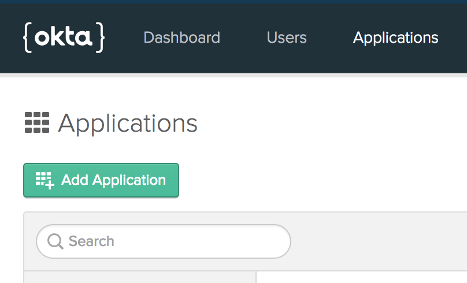Focus the Search input field
467x283 pixels.
coord(164,241)
